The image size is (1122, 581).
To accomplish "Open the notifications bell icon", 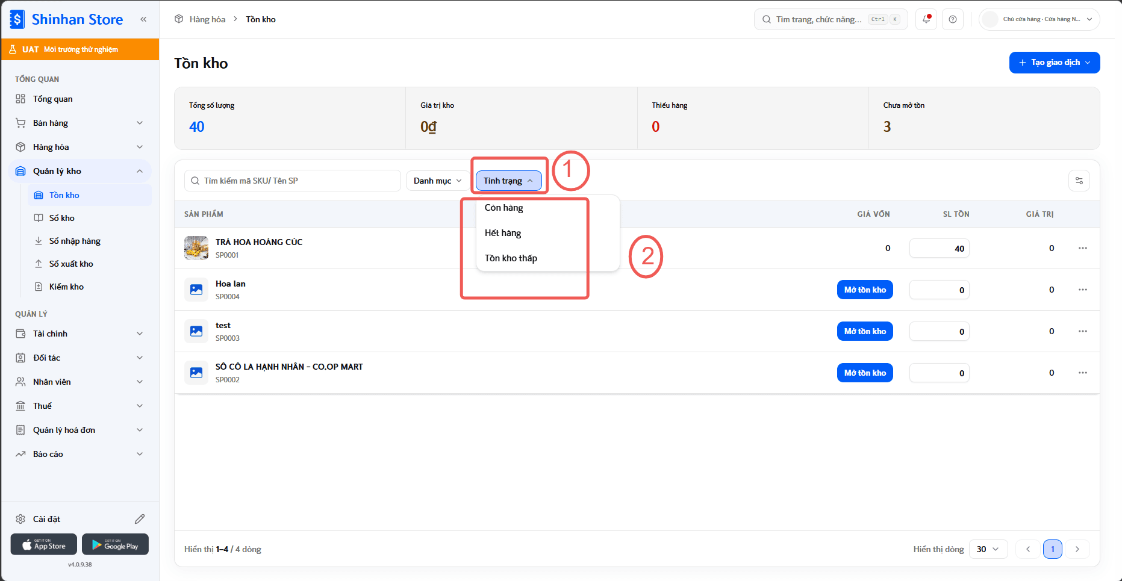I will tap(926, 19).
